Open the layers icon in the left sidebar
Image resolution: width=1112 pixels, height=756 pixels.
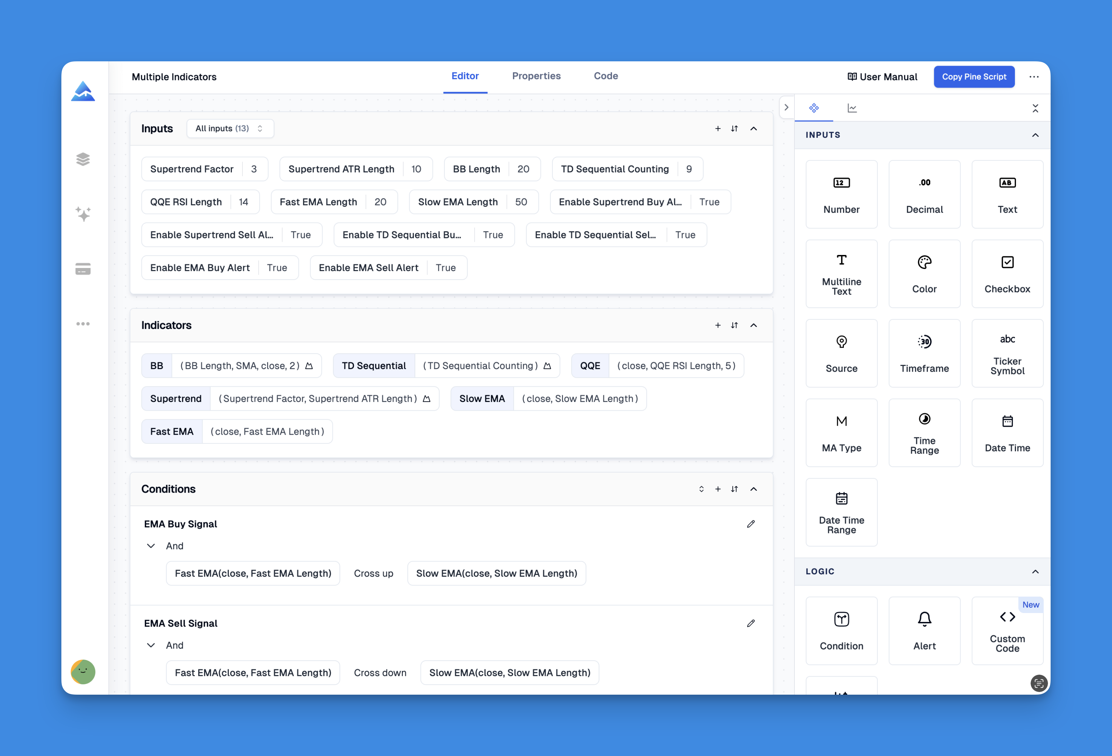83,159
